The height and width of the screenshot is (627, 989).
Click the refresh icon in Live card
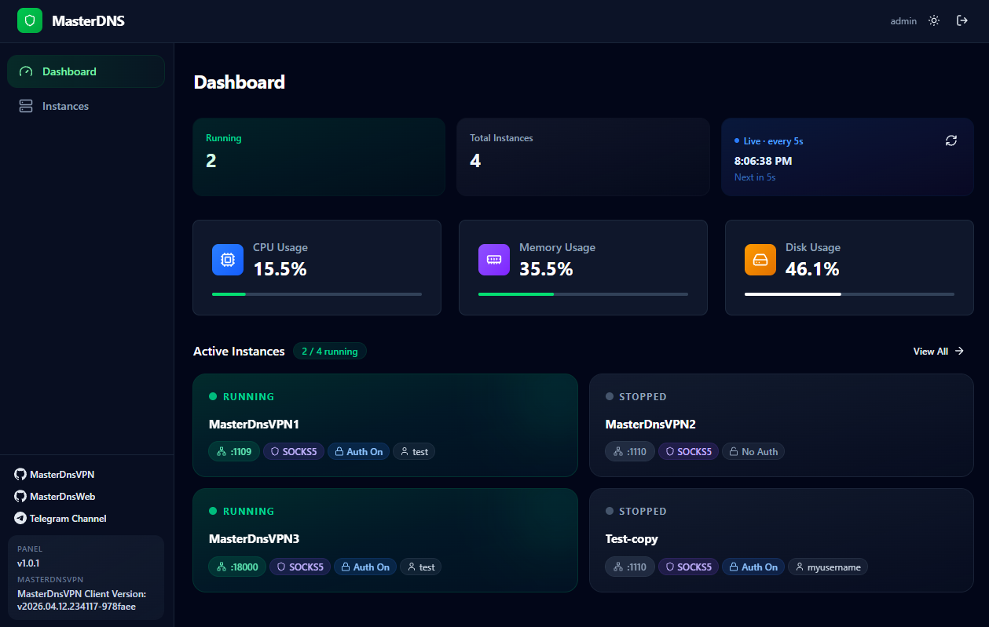point(951,140)
